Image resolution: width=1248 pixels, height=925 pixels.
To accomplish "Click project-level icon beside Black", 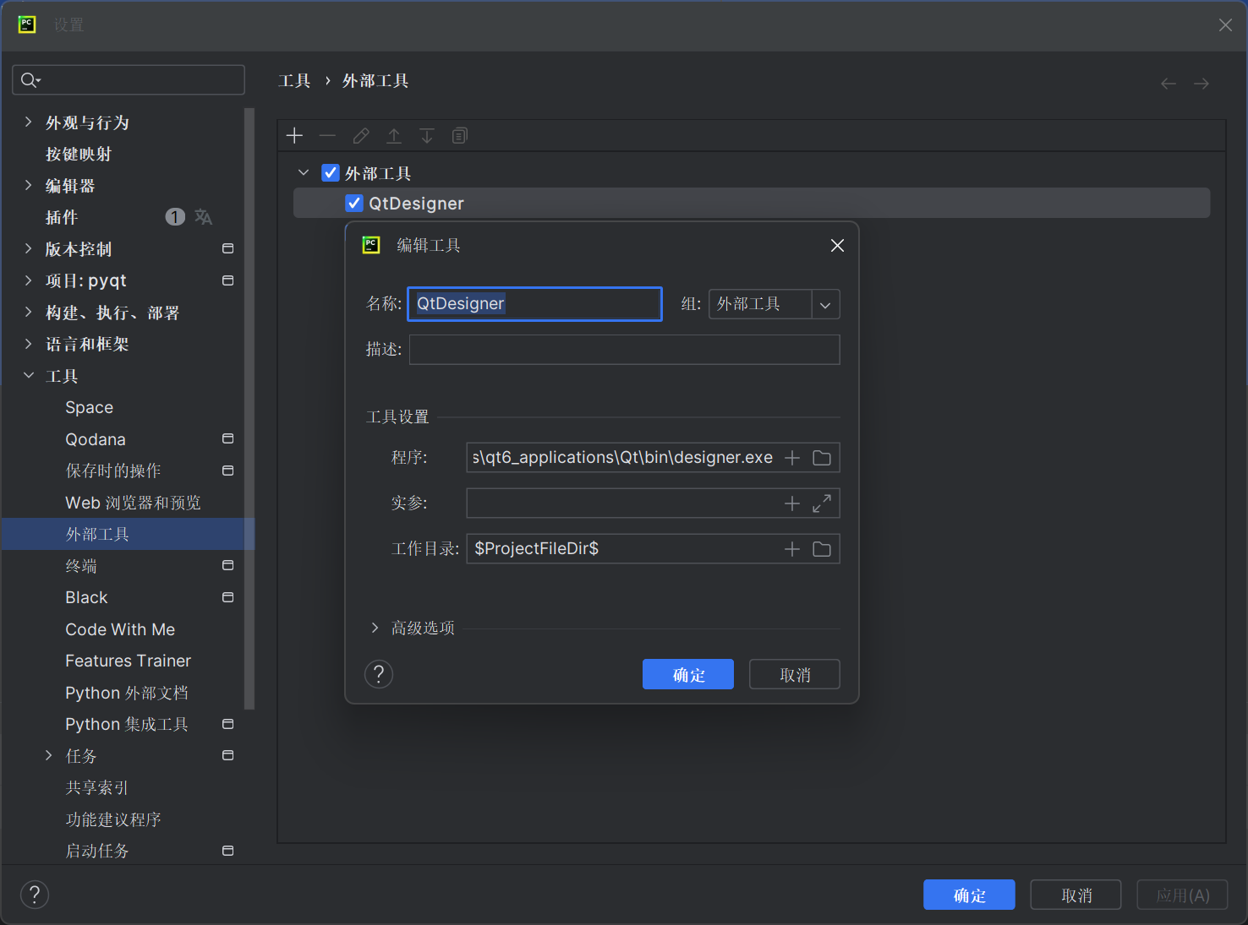I will click(227, 597).
